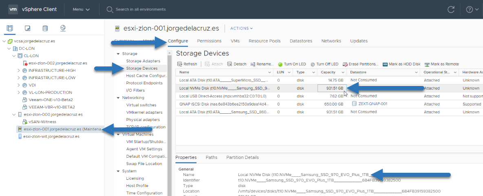Click Turn Off LED
This screenshot has height=196, width=483.
click(x=325, y=64)
